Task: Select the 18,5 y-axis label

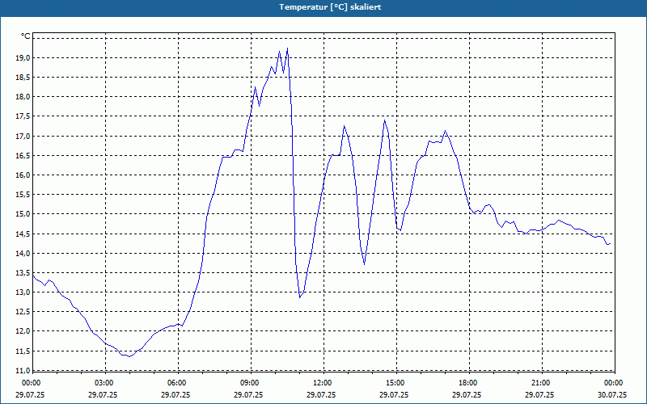Action: (23, 78)
